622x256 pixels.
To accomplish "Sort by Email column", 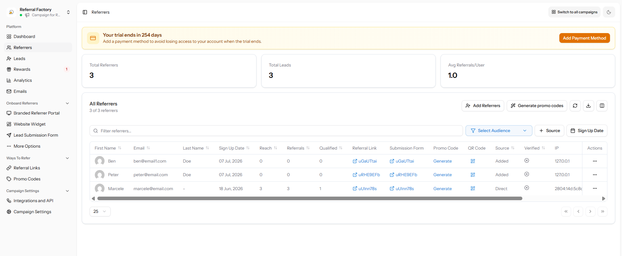I will pyautogui.click(x=142, y=148).
